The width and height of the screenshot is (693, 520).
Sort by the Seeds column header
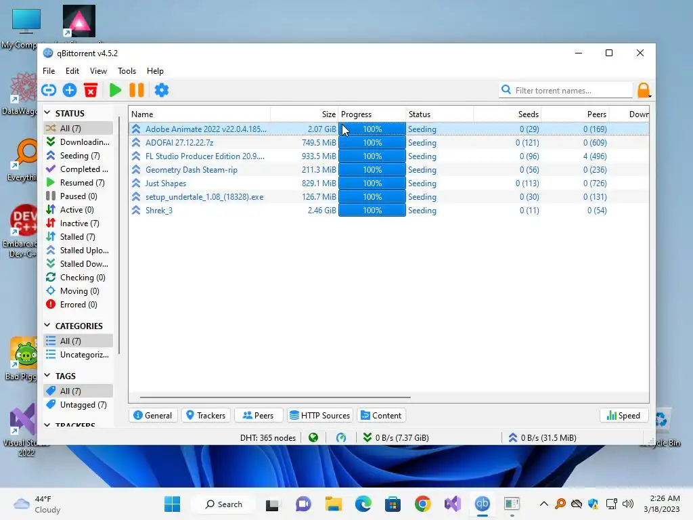[x=508, y=114]
